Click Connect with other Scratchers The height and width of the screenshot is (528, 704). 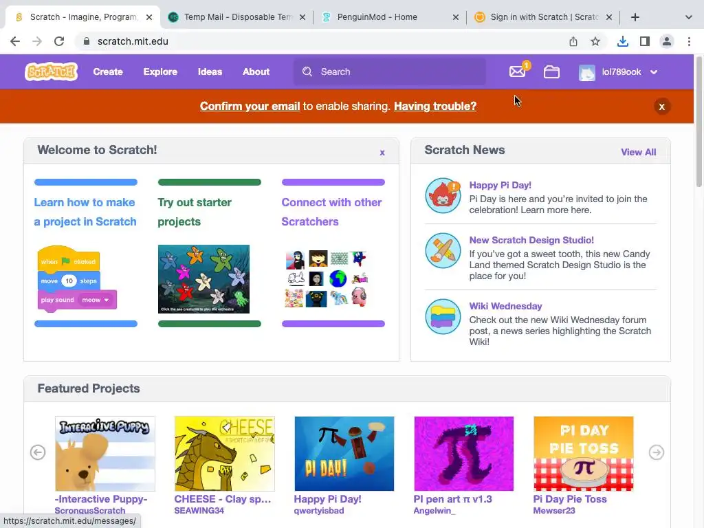click(x=332, y=212)
